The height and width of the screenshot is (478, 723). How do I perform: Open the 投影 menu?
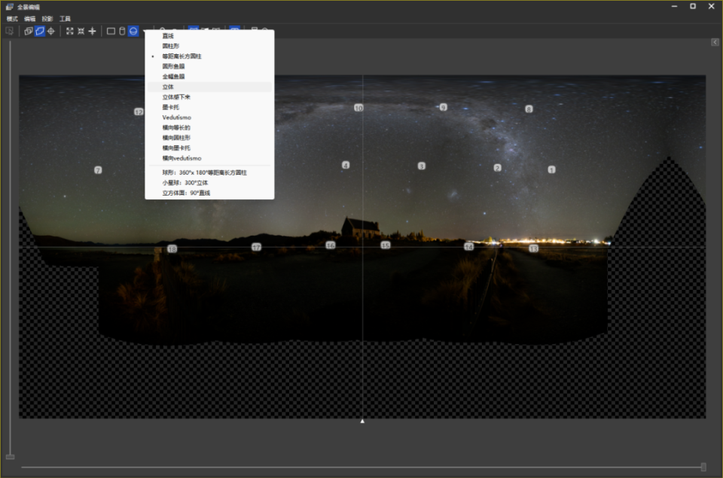(x=47, y=18)
